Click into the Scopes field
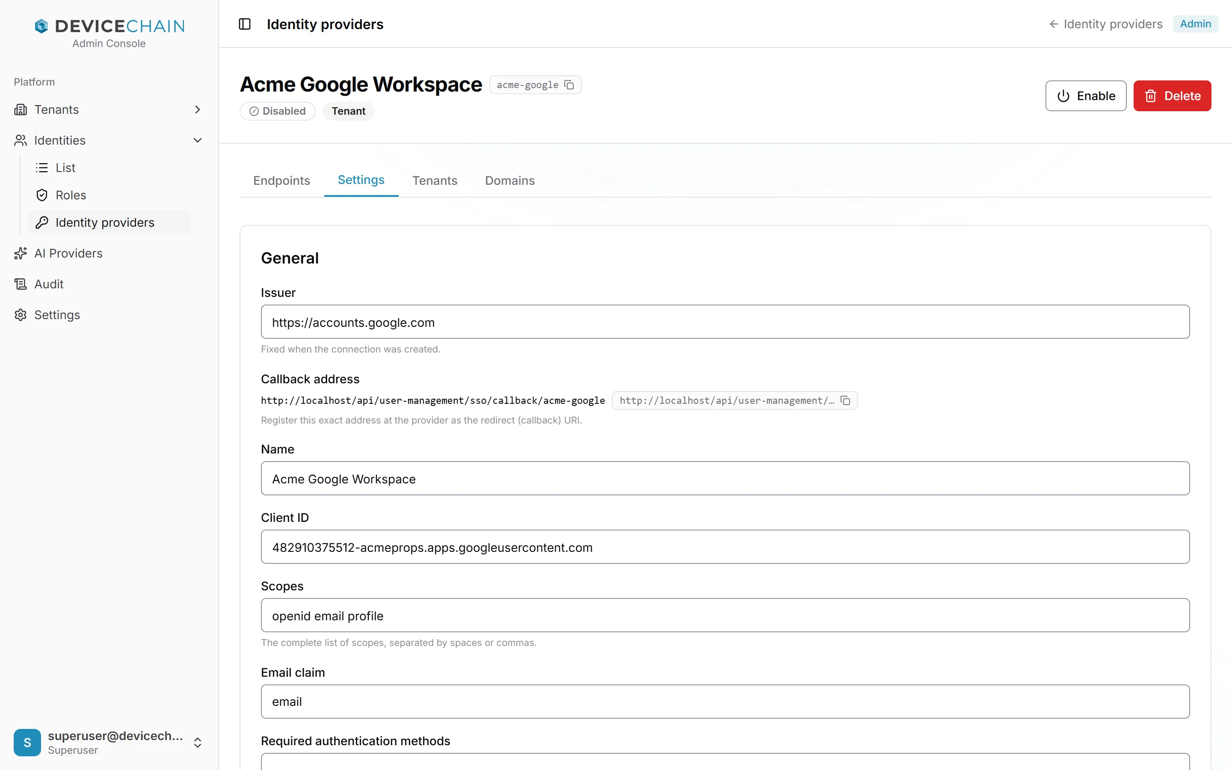The height and width of the screenshot is (770, 1232). tap(725, 615)
